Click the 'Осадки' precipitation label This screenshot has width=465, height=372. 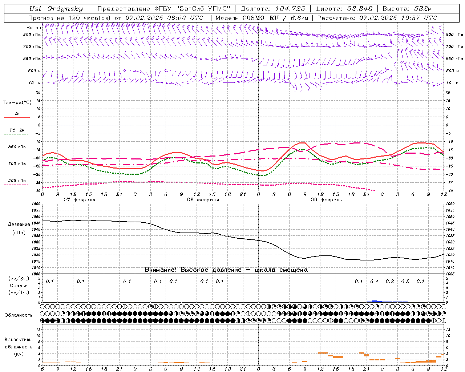[x=19, y=286]
